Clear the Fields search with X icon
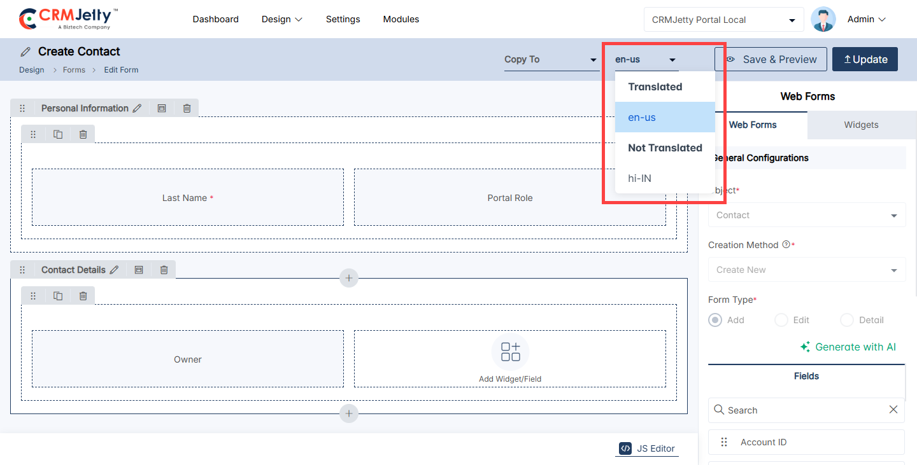This screenshot has height=465, width=917. coord(893,410)
